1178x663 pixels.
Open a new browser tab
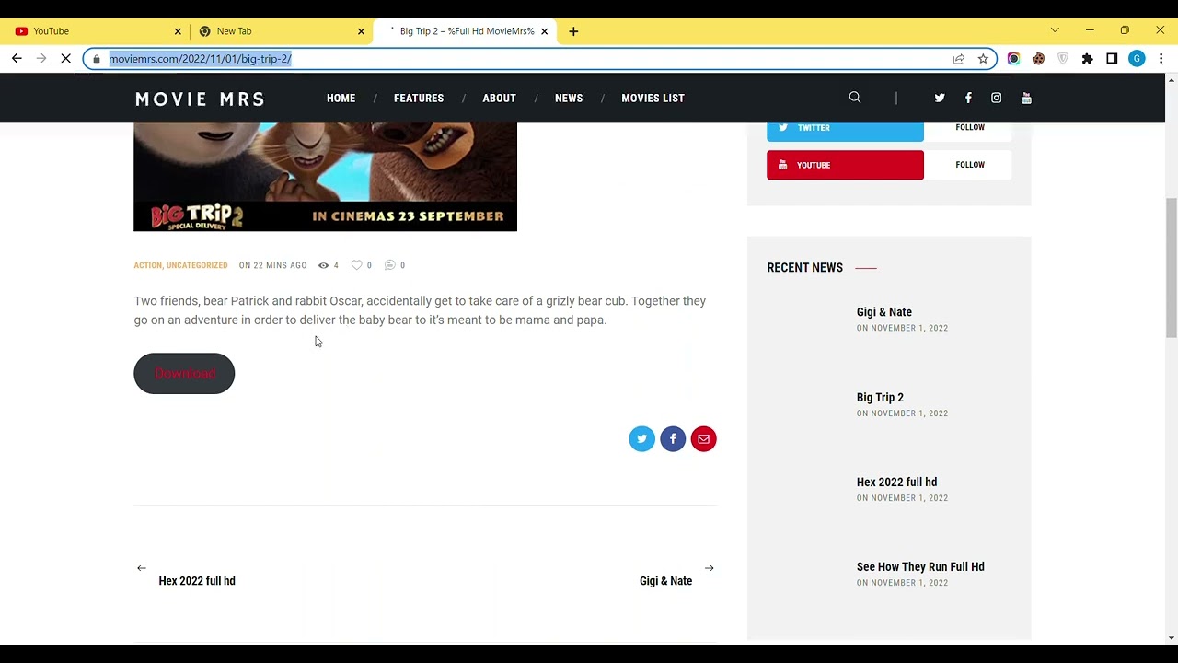click(573, 31)
